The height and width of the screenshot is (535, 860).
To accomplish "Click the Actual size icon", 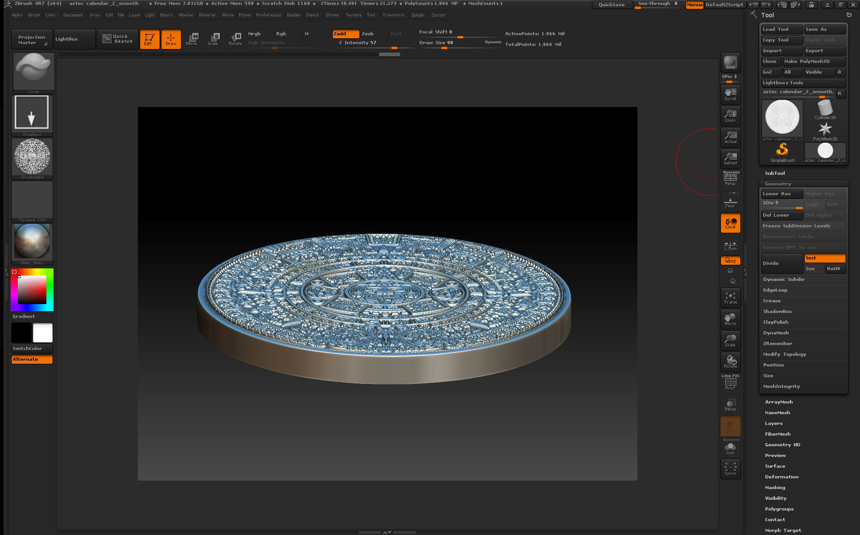I will [730, 137].
